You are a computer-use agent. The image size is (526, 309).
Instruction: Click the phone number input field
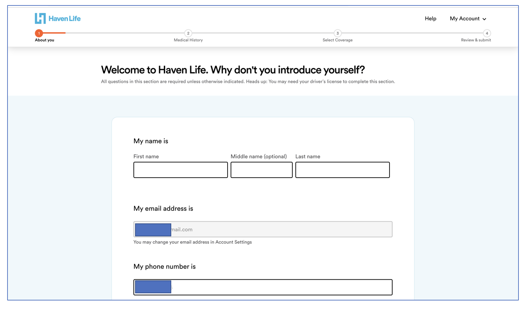pos(263,287)
